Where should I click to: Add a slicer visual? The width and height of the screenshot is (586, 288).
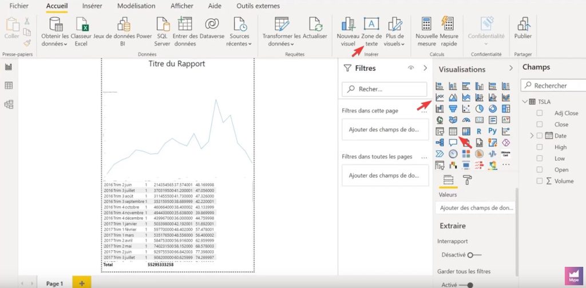click(x=440, y=131)
